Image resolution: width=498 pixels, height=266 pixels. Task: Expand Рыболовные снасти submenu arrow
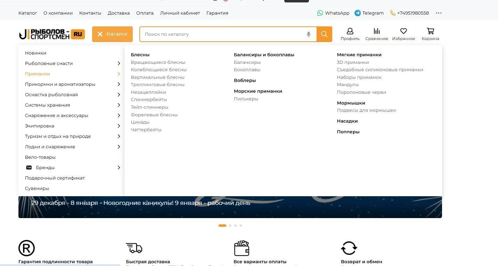pyautogui.click(x=119, y=64)
